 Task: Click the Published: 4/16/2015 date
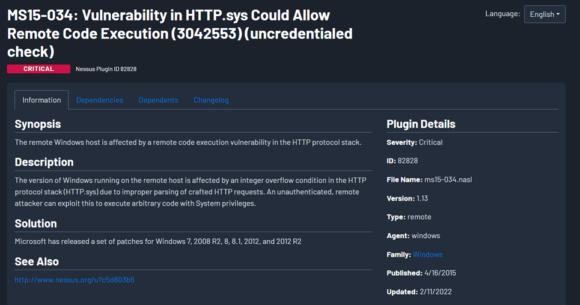coord(440,273)
